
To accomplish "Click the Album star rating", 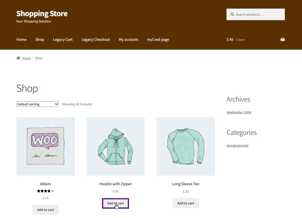I will pyautogui.click(x=45, y=191).
